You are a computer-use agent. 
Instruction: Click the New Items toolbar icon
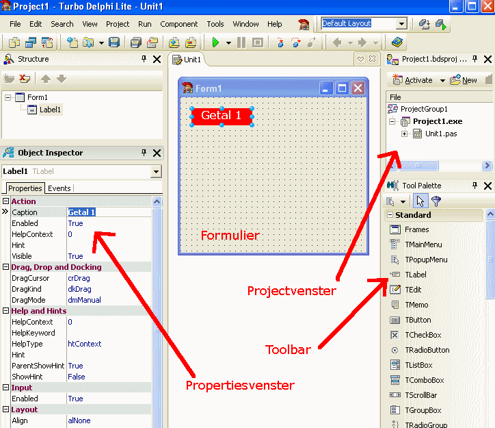(72, 42)
